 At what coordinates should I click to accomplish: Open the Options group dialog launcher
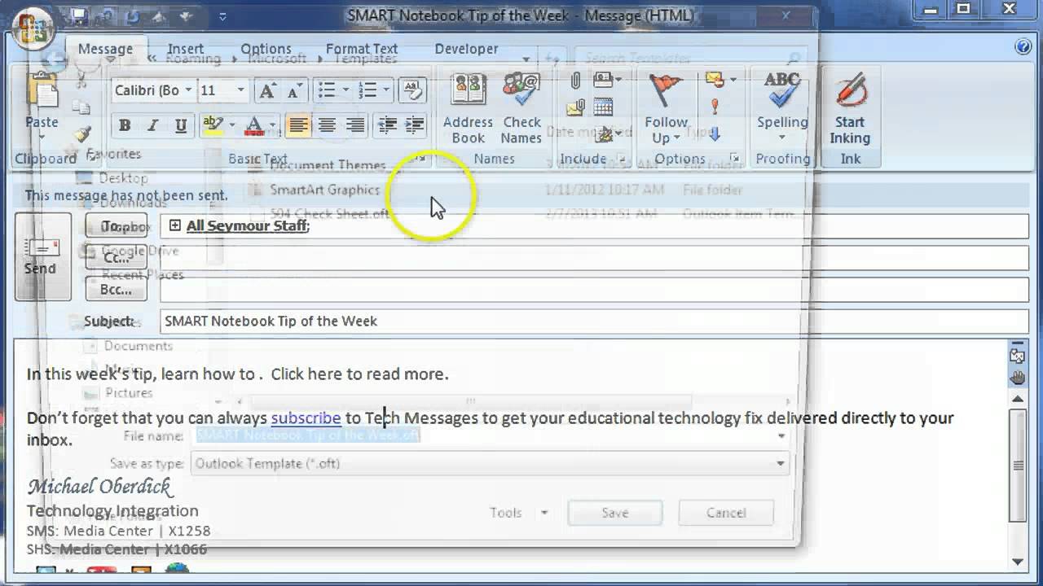click(x=734, y=159)
